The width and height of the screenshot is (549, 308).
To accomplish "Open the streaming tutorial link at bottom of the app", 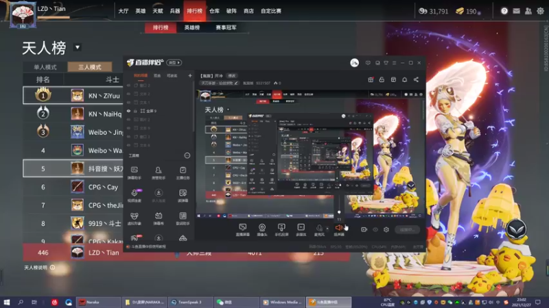I will click(x=146, y=246).
